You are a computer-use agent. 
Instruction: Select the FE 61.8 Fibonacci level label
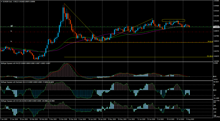[x=210, y=42]
